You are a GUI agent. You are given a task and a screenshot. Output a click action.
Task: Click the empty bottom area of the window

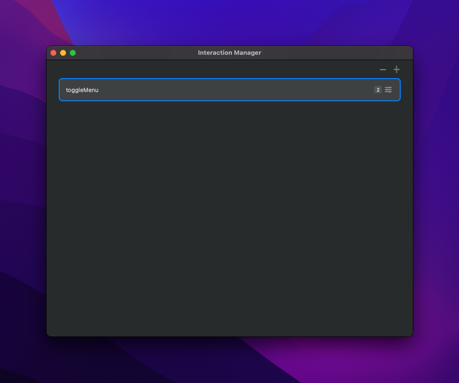229,310
